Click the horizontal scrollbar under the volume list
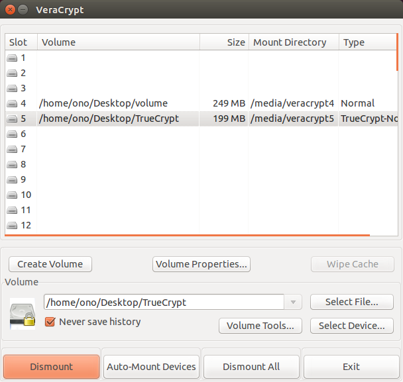 tap(187, 235)
